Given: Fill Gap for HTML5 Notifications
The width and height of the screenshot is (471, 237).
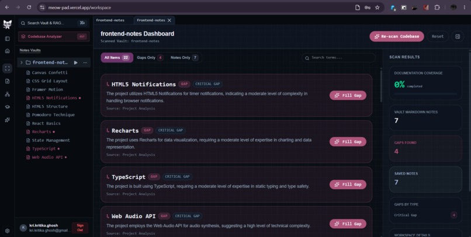Looking at the screenshot, I should (348, 95).
